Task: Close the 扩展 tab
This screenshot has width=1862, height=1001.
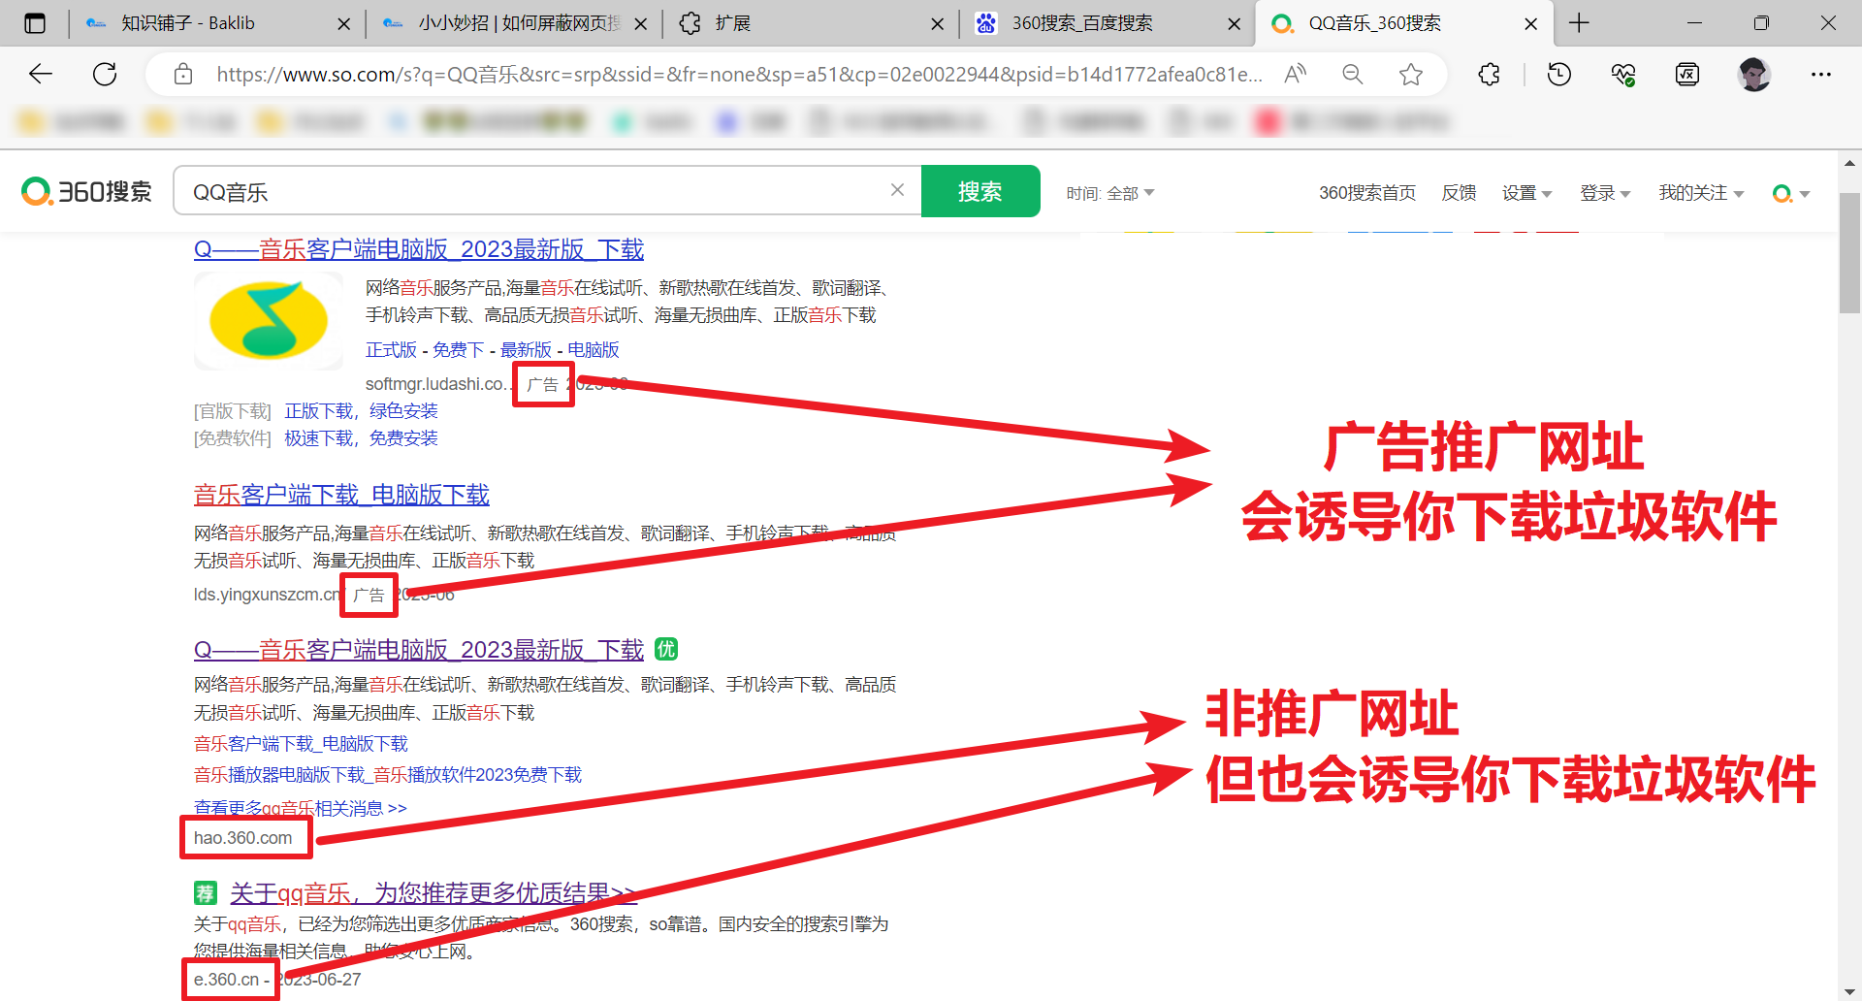Action: click(938, 23)
